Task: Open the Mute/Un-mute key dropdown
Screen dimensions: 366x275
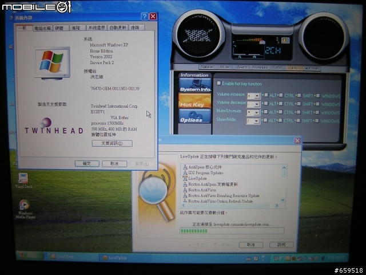Action: pos(257,113)
